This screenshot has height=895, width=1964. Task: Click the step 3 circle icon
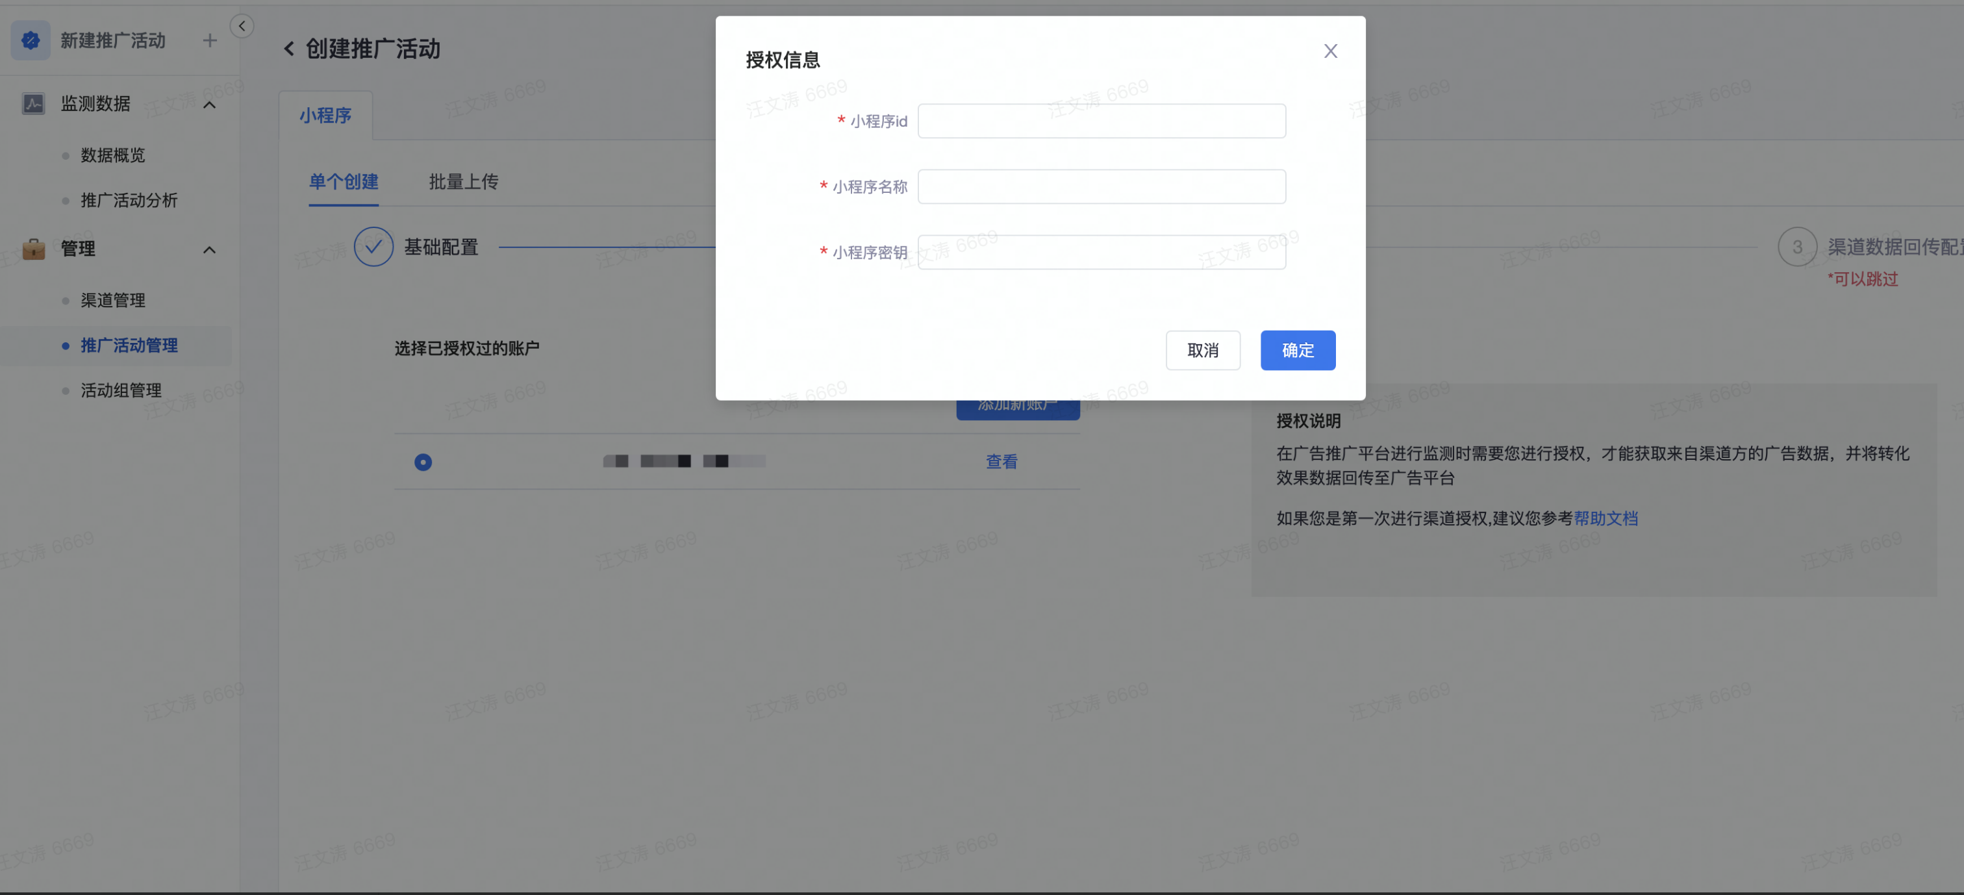tap(1797, 247)
